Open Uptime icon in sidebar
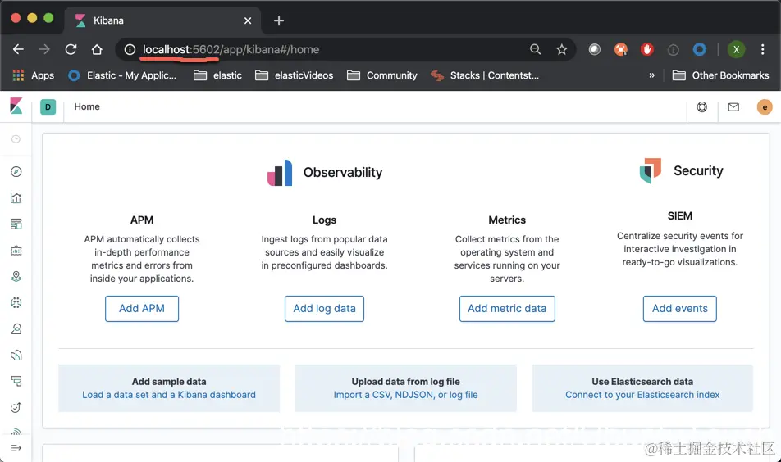Screen dimensions: 781x462 [x=16, y=408]
